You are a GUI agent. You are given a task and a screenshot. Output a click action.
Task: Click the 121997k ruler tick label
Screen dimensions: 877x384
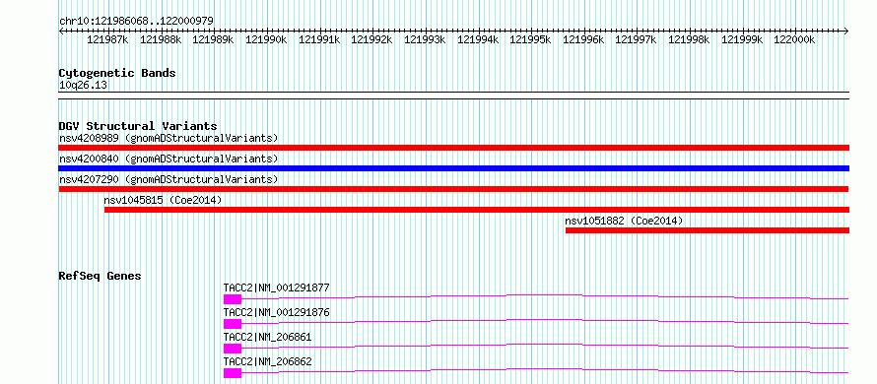[636, 39]
